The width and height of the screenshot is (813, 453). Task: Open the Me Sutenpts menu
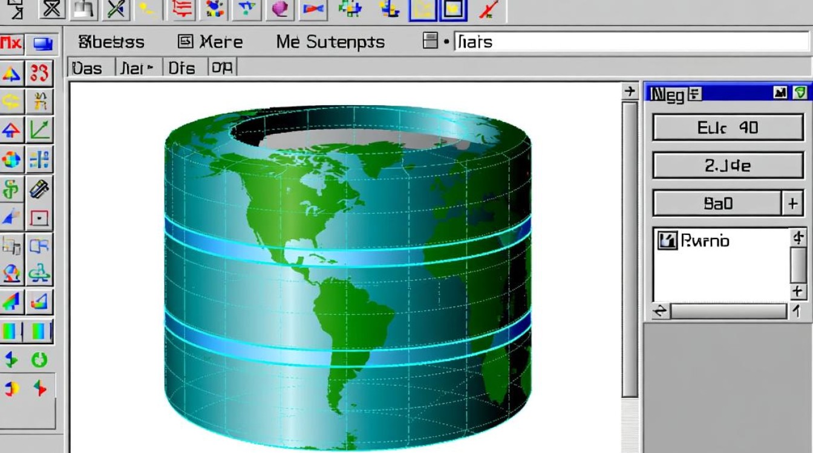330,42
